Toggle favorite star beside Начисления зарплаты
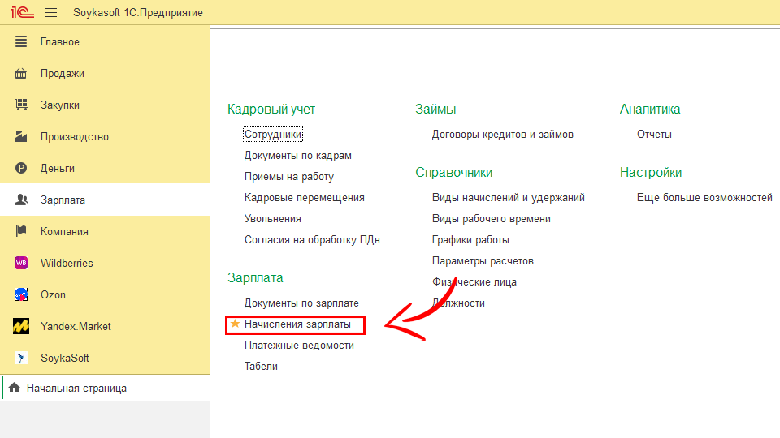Viewport: 780px width, 438px height. pos(236,324)
